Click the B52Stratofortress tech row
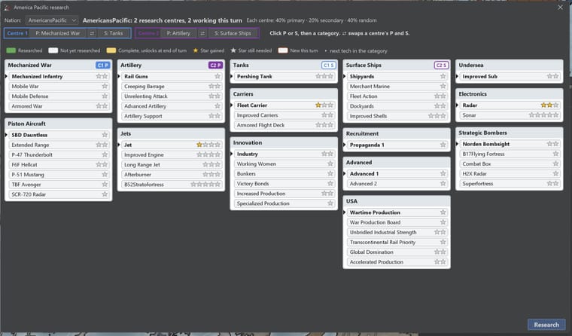Screen dimensions: 572x336 [171, 185]
